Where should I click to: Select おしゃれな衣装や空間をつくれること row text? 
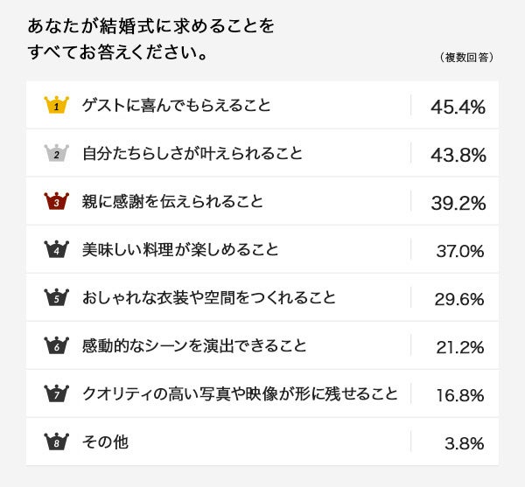[x=208, y=298]
